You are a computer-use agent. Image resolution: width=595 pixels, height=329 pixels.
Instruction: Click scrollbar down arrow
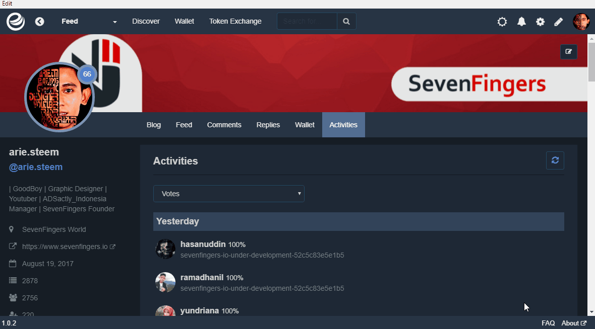591,312
